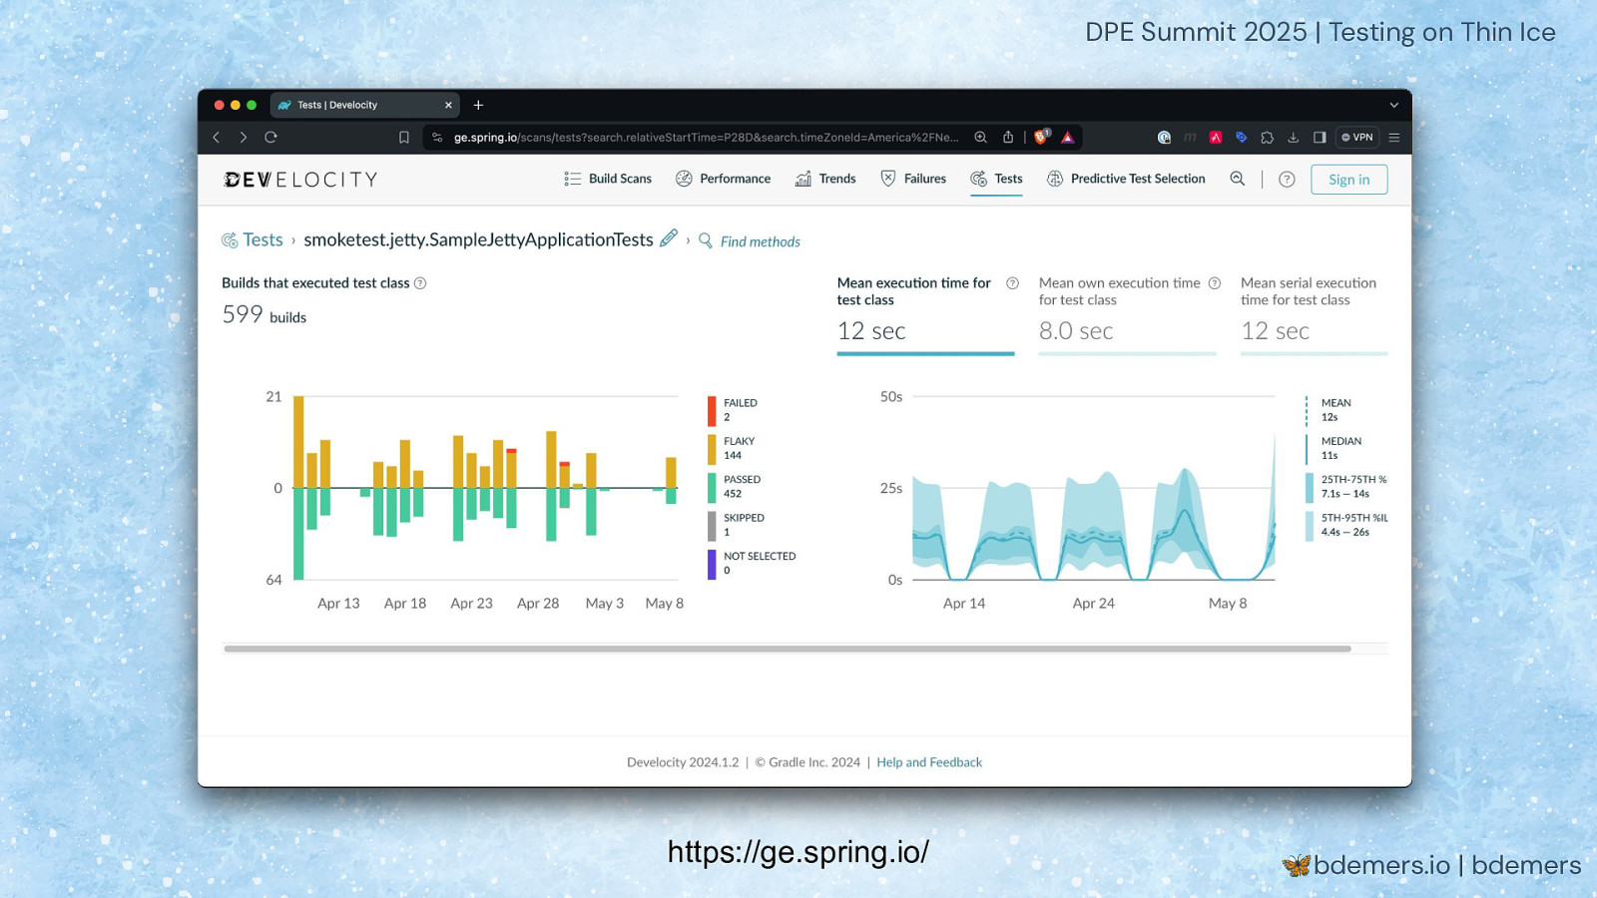Click info icon beside Builds that executed test class
This screenshot has width=1597, height=898.
click(x=420, y=283)
